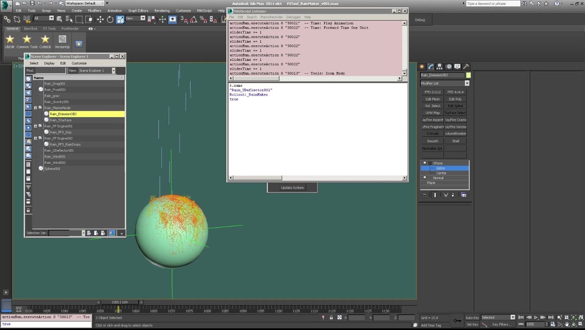This screenshot has width=585, height=330.
Task: Open the Graph Editors menu
Action: point(138,11)
